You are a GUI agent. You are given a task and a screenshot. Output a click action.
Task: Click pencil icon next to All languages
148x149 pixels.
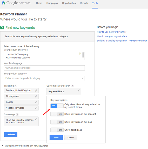coord(36,96)
